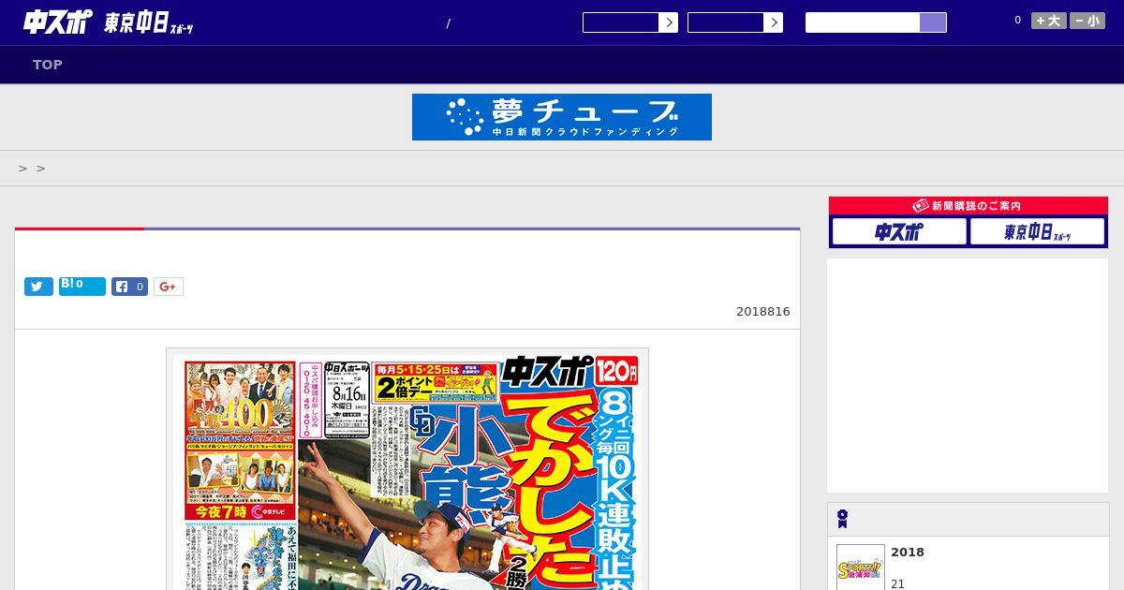This screenshot has width=1124, height=590.
Task: Select the sidebar 2018 entry text
Action: click(908, 553)
